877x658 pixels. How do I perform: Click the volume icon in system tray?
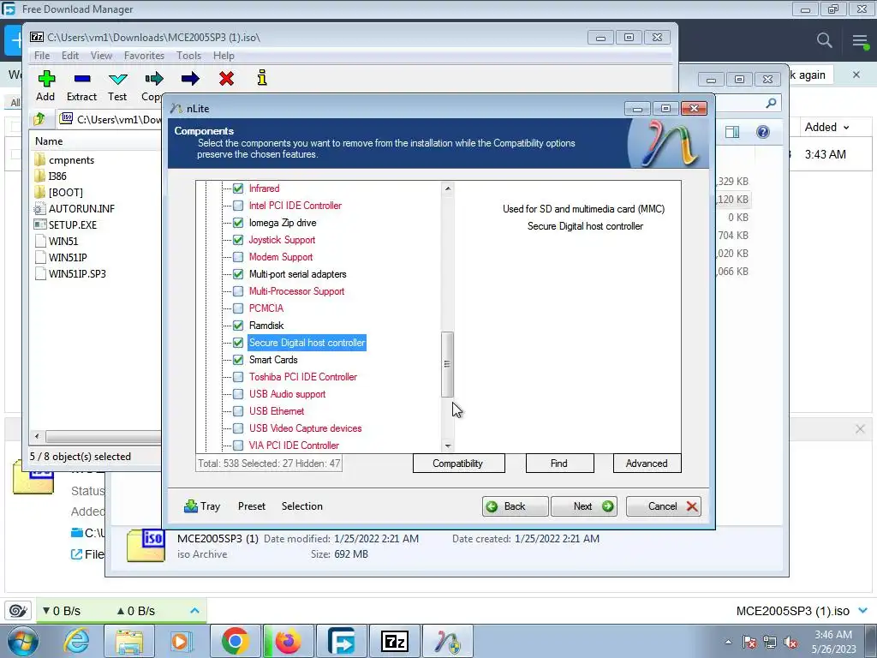click(790, 643)
